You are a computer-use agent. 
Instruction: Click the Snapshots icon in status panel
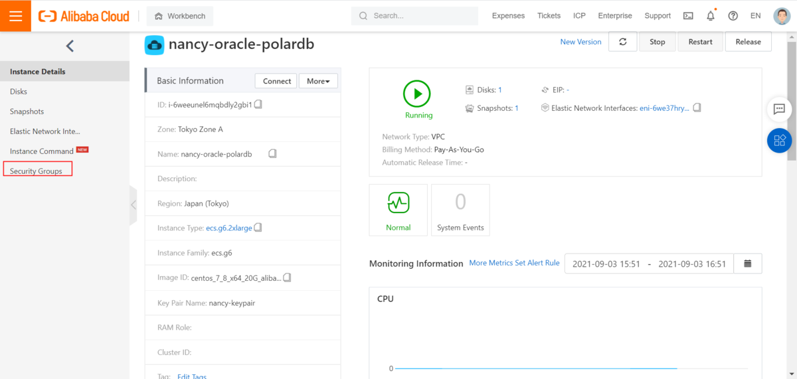[470, 108]
